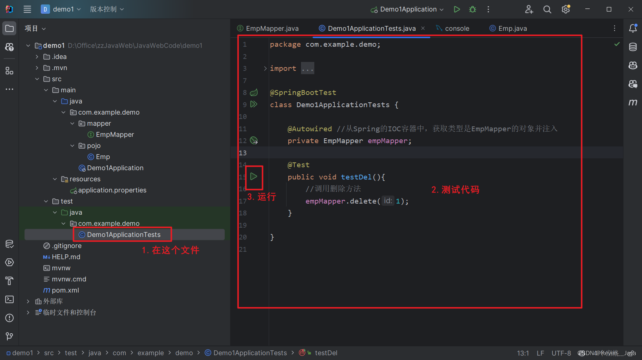Expand the .mvn folder
This screenshot has width=642, height=360.
coord(37,68)
